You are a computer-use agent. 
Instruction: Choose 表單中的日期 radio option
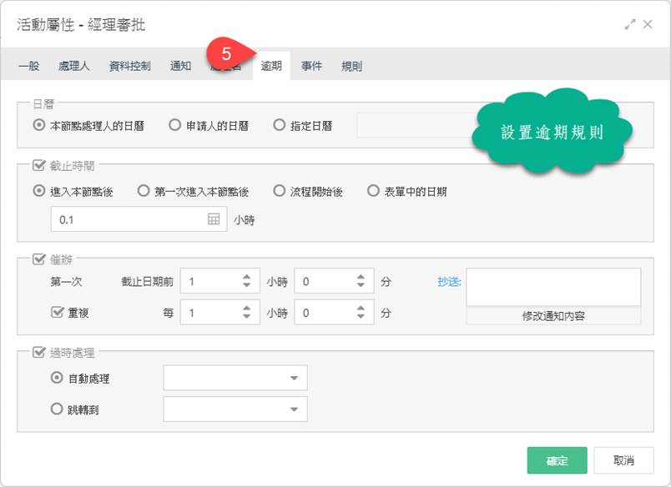[373, 191]
